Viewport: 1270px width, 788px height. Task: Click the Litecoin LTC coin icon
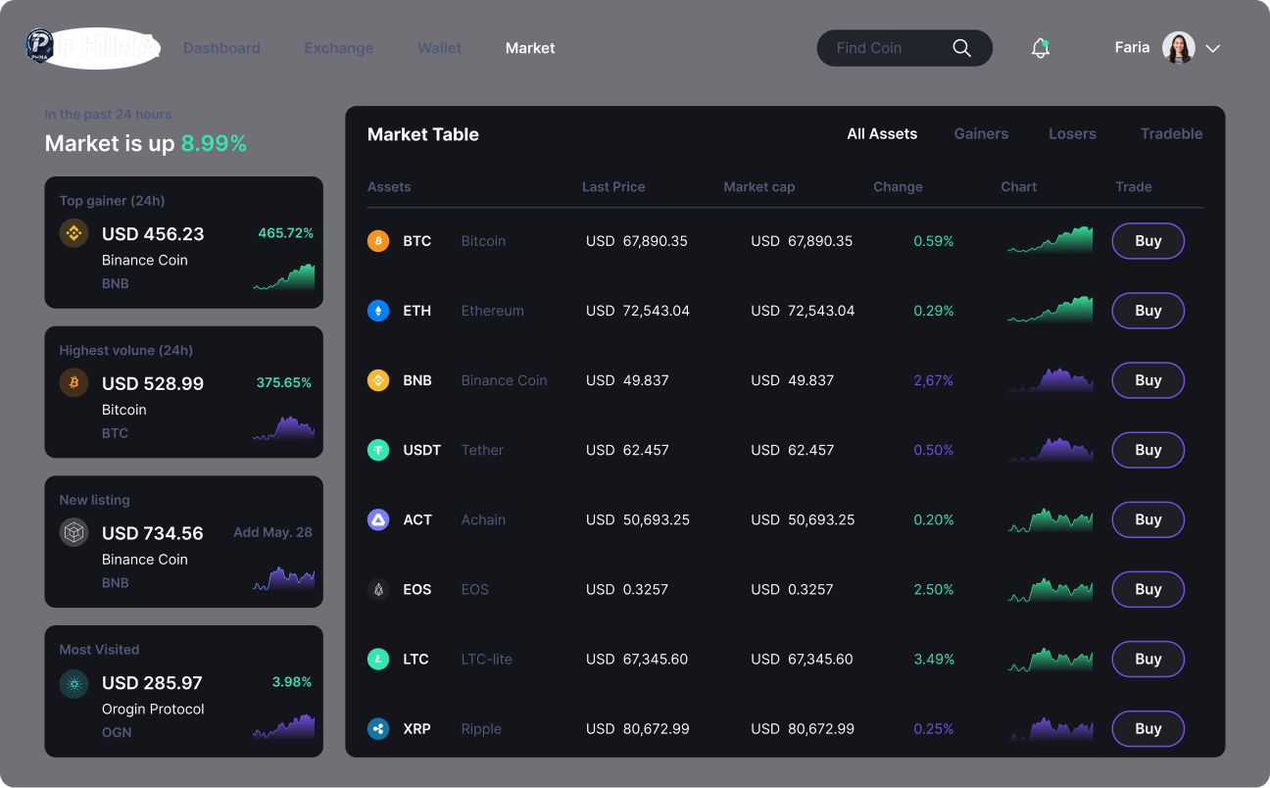[x=378, y=660]
